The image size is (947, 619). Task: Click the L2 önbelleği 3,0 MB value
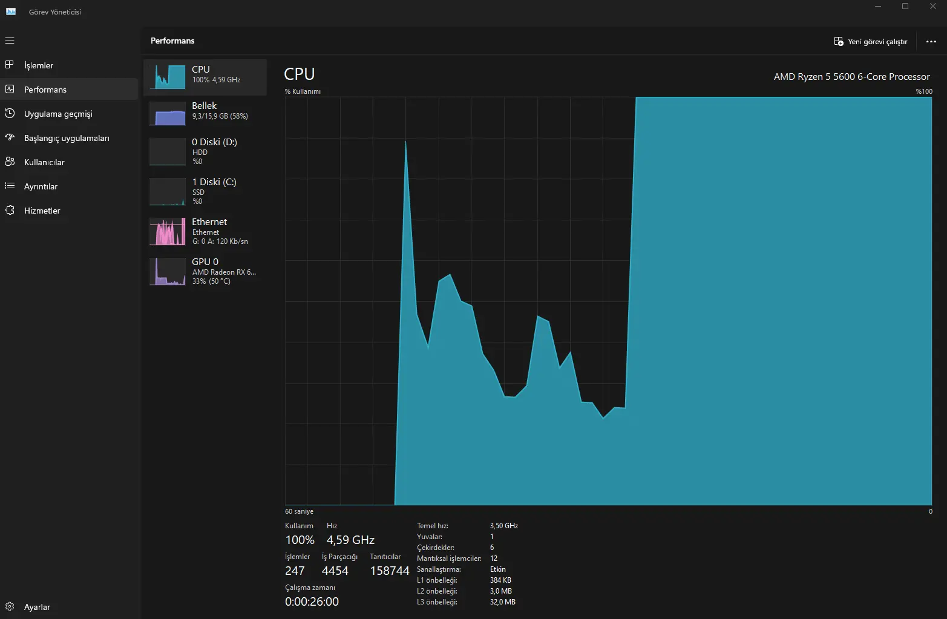click(x=501, y=591)
